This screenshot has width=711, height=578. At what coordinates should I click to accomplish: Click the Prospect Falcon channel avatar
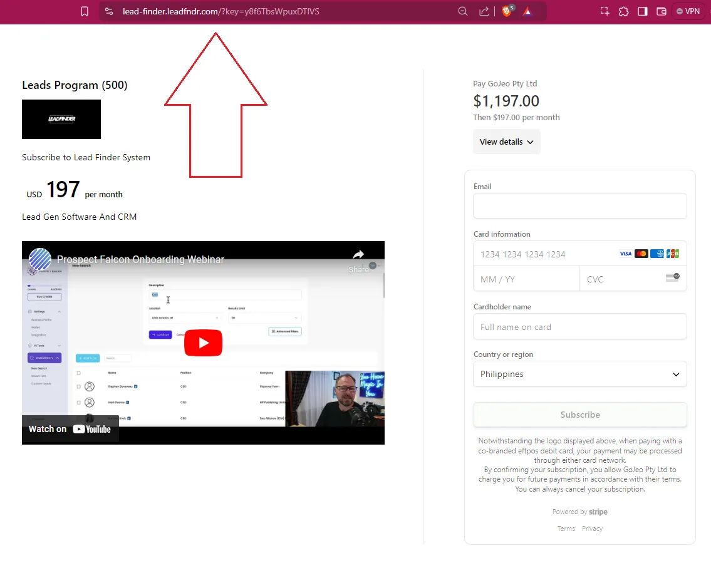click(x=40, y=259)
